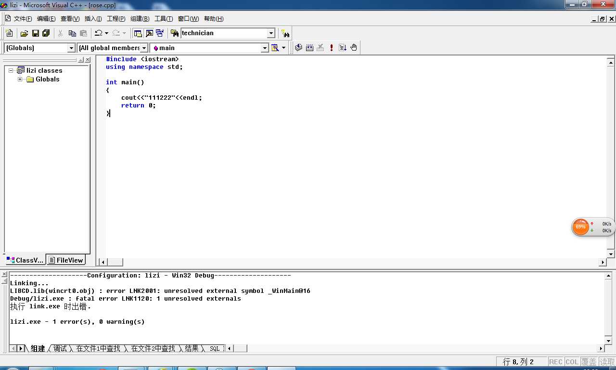Open the 窗口(W) menu
The height and width of the screenshot is (370, 616).
pos(188,19)
